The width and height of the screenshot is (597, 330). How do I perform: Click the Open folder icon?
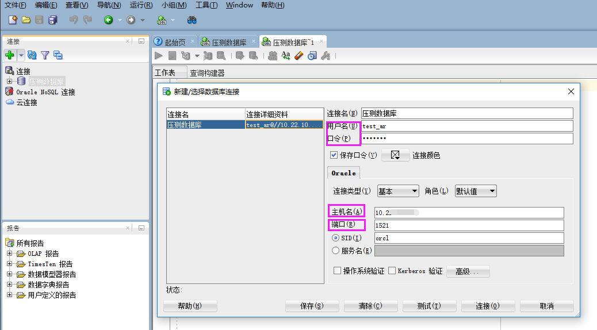26,20
